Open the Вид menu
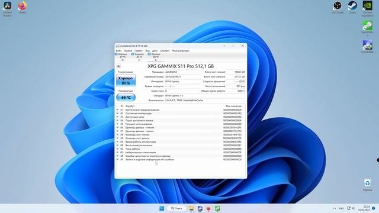Viewport: 379px width, 213px height. (x=147, y=51)
